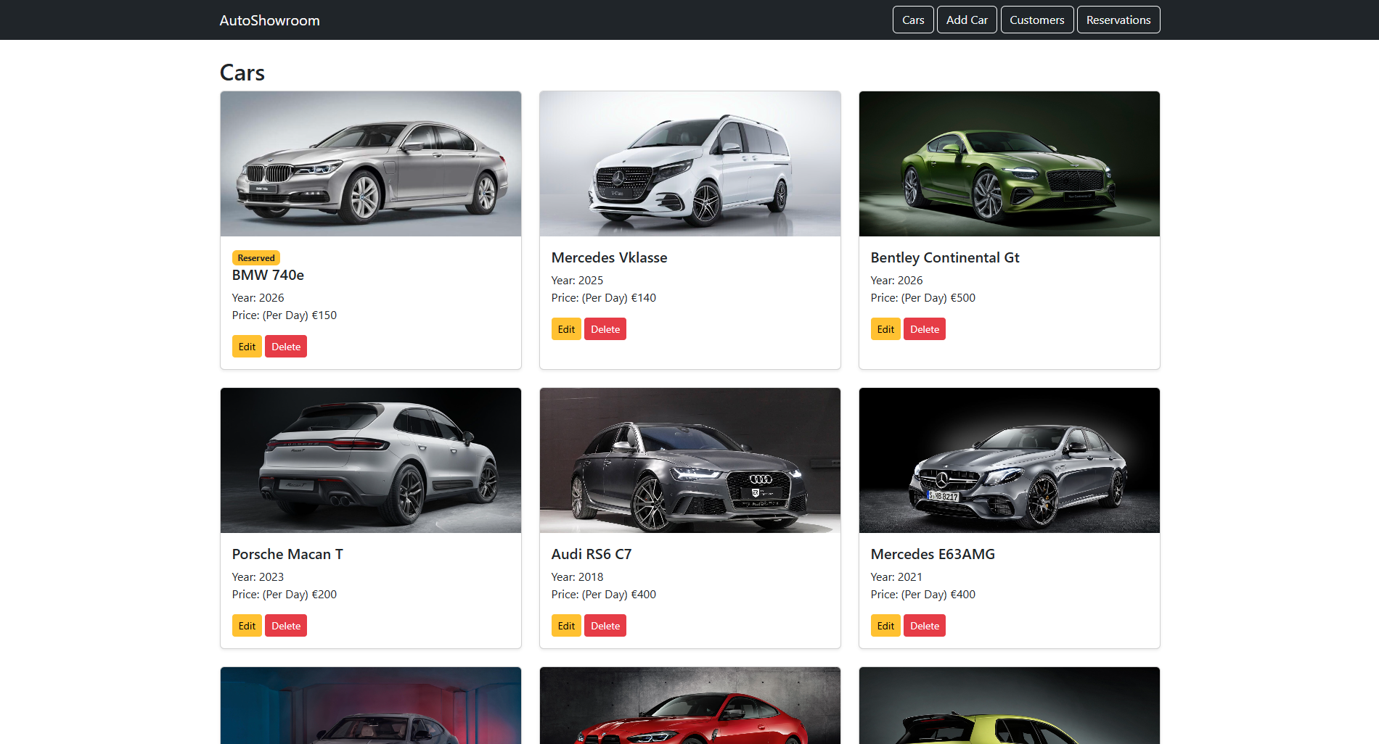Viewport: 1379px width, 744px height.
Task: Click the price €500 text for Bentley
Action: 923,298
